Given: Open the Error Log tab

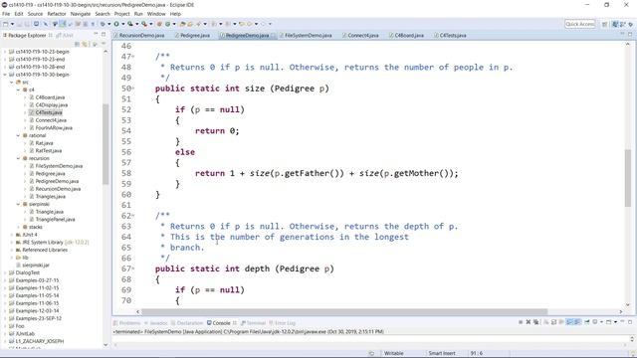Looking at the screenshot, I should (282, 323).
